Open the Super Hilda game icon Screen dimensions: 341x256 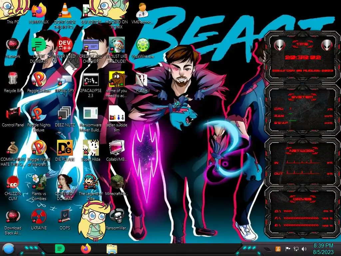coord(91,151)
